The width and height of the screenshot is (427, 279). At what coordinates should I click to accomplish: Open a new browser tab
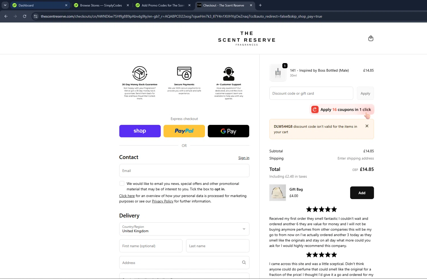(260, 5)
